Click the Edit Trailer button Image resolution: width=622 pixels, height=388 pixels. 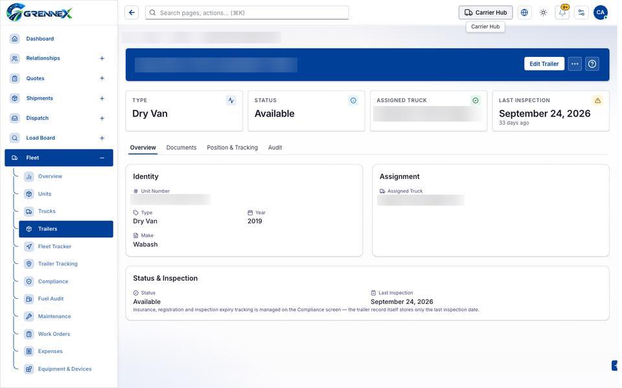tap(544, 64)
